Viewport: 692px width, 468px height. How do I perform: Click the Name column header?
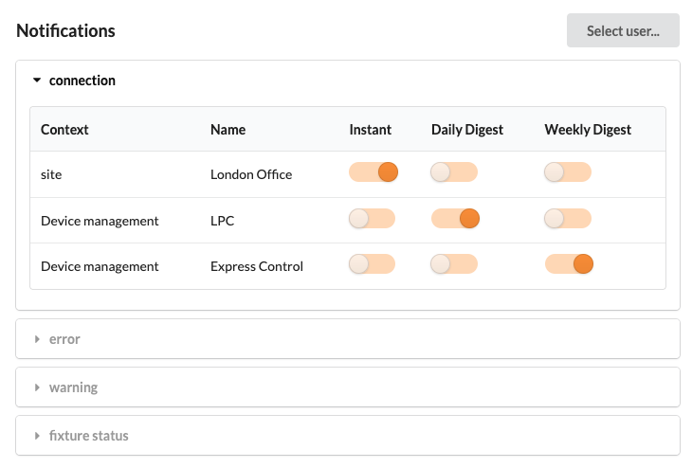click(x=228, y=130)
